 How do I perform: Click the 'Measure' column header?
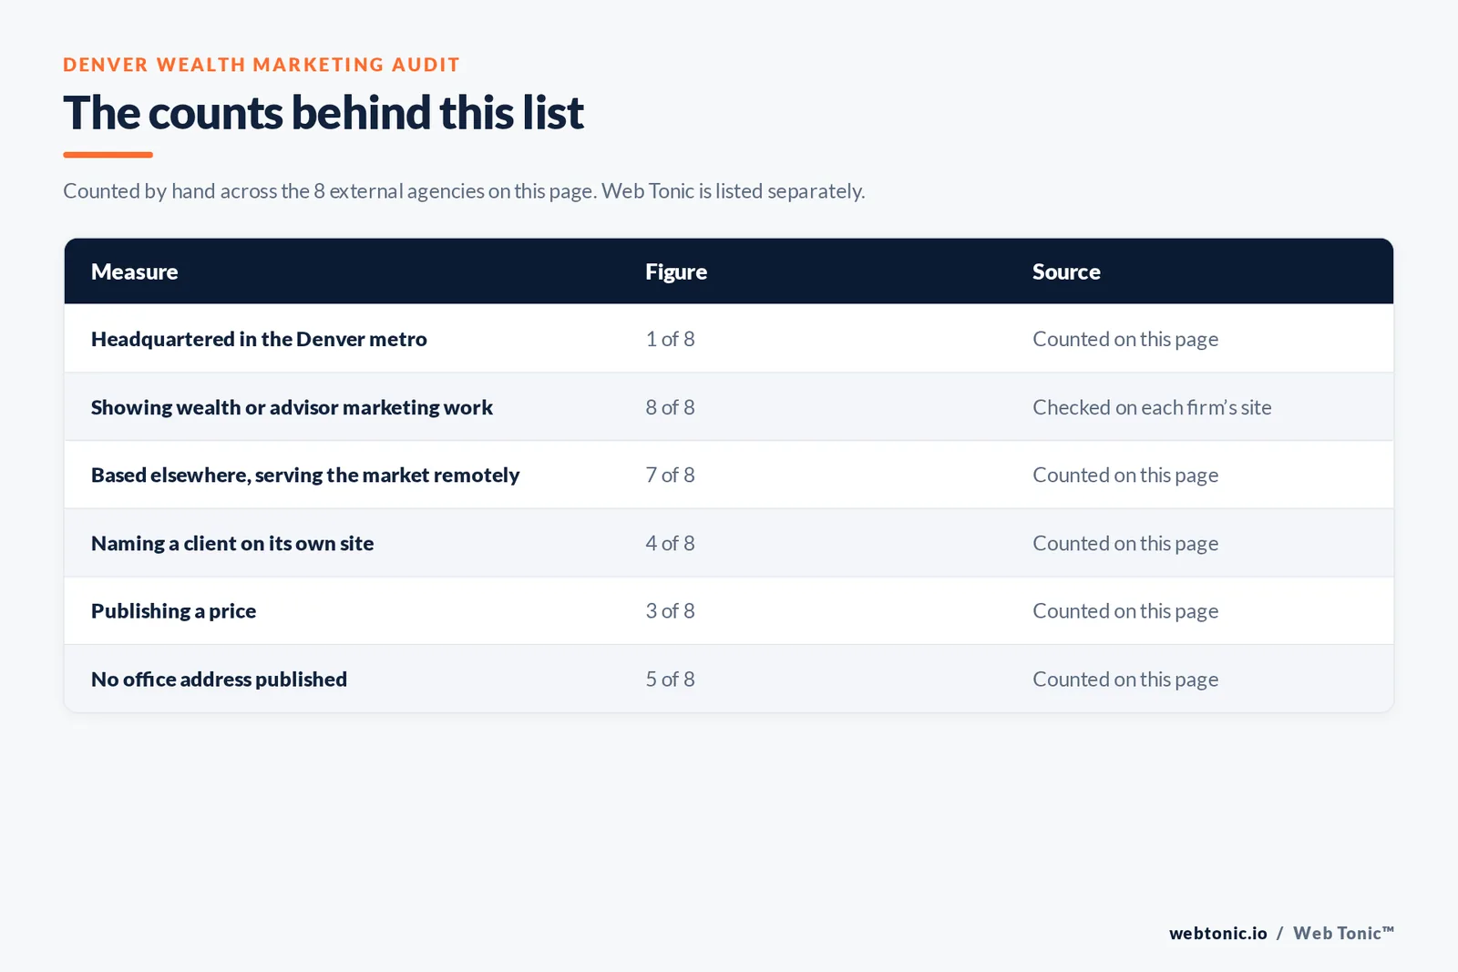(134, 271)
